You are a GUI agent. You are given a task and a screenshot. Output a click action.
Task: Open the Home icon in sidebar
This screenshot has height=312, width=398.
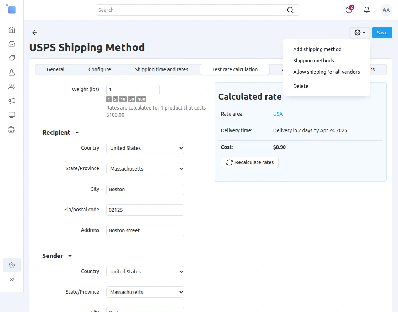click(x=12, y=30)
